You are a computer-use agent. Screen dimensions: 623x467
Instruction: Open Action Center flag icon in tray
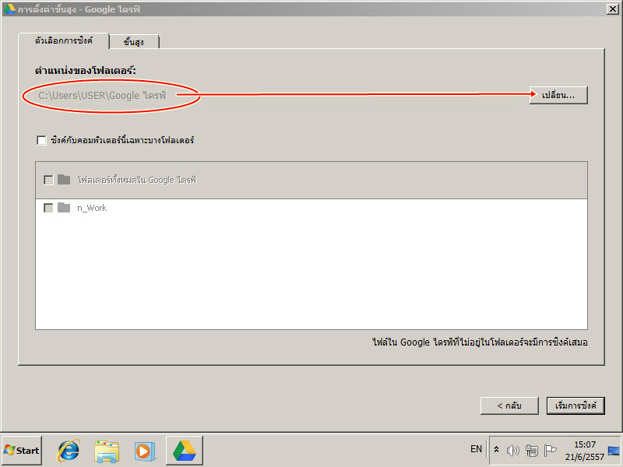(x=550, y=451)
